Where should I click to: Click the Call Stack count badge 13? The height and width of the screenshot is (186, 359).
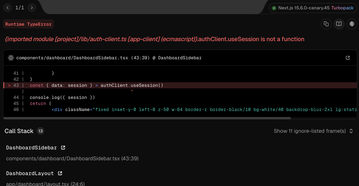pyautogui.click(x=40, y=131)
